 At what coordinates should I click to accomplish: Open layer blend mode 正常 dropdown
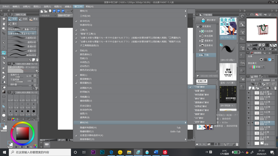(x=254, y=80)
